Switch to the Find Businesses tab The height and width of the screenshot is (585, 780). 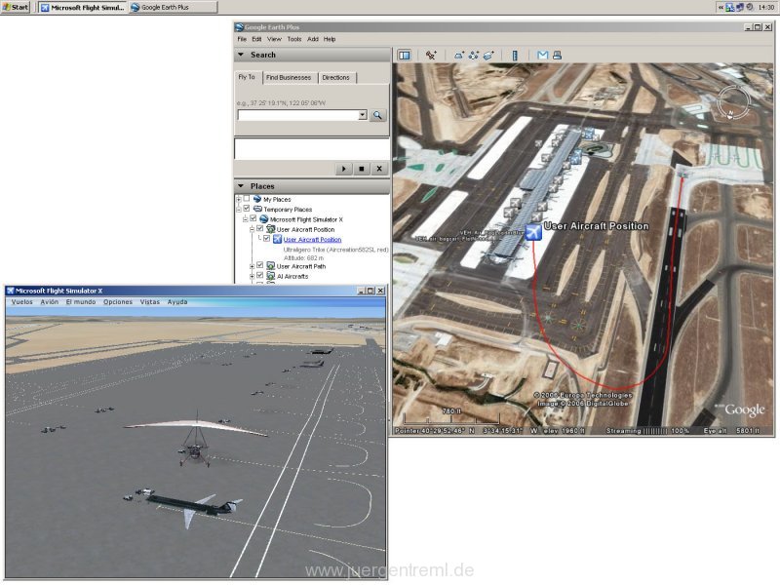(289, 78)
